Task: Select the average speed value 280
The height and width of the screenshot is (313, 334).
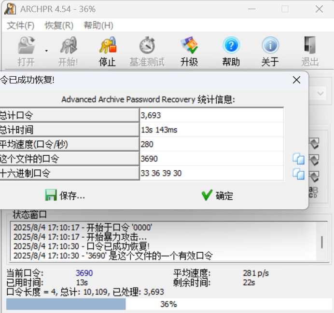Action: point(211,144)
